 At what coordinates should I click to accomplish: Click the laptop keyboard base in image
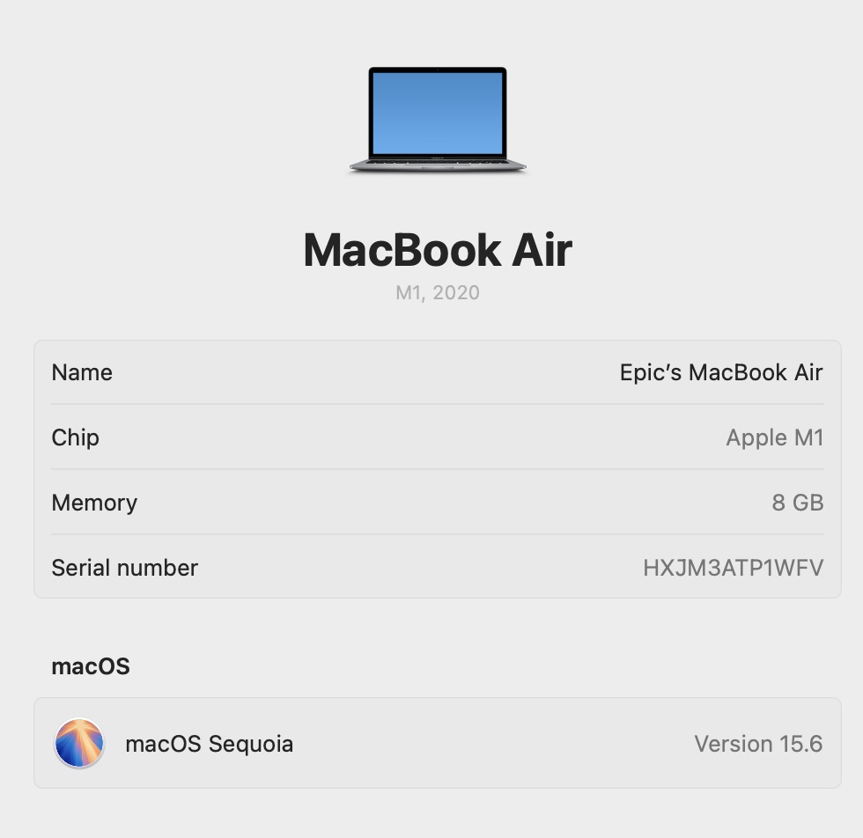point(438,165)
